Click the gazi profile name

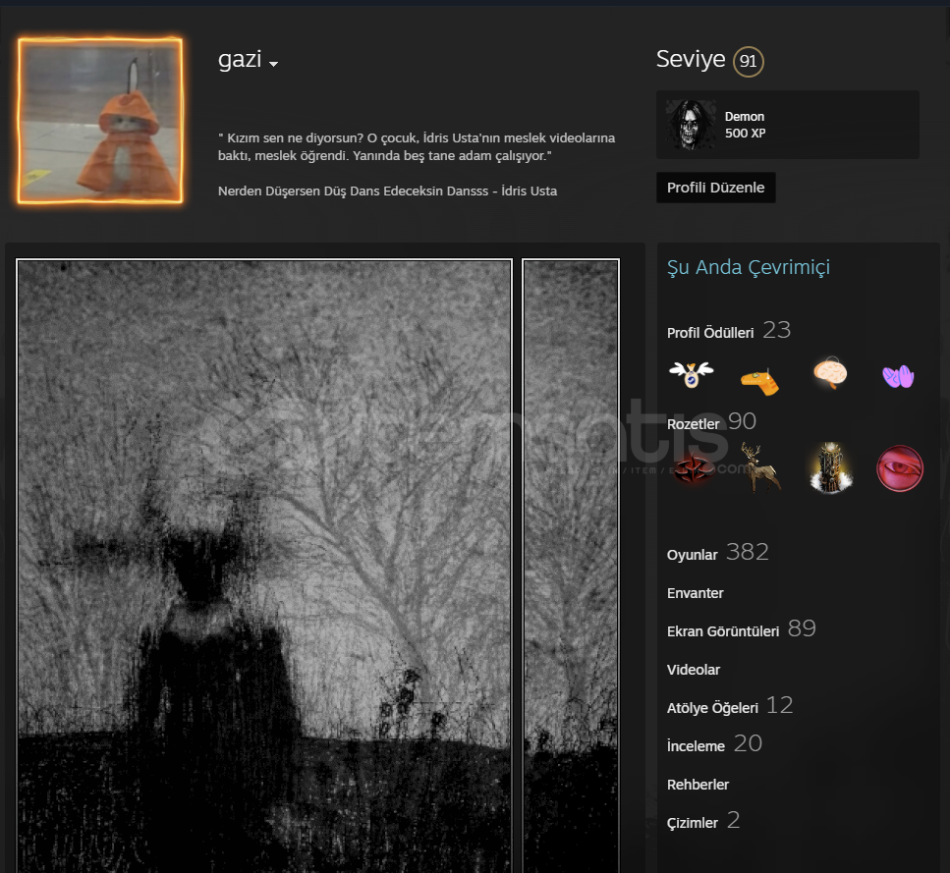point(240,59)
